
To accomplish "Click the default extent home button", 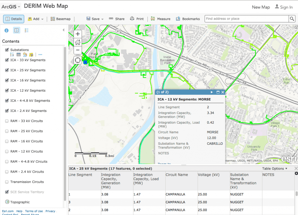I will pyautogui.click(x=78, y=42).
